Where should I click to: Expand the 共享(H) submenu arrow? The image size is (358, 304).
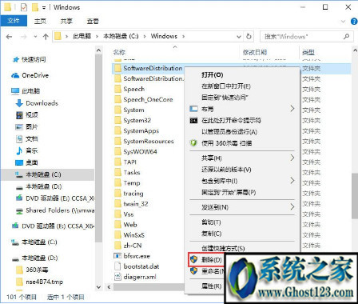pyautogui.click(x=292, y=158)
